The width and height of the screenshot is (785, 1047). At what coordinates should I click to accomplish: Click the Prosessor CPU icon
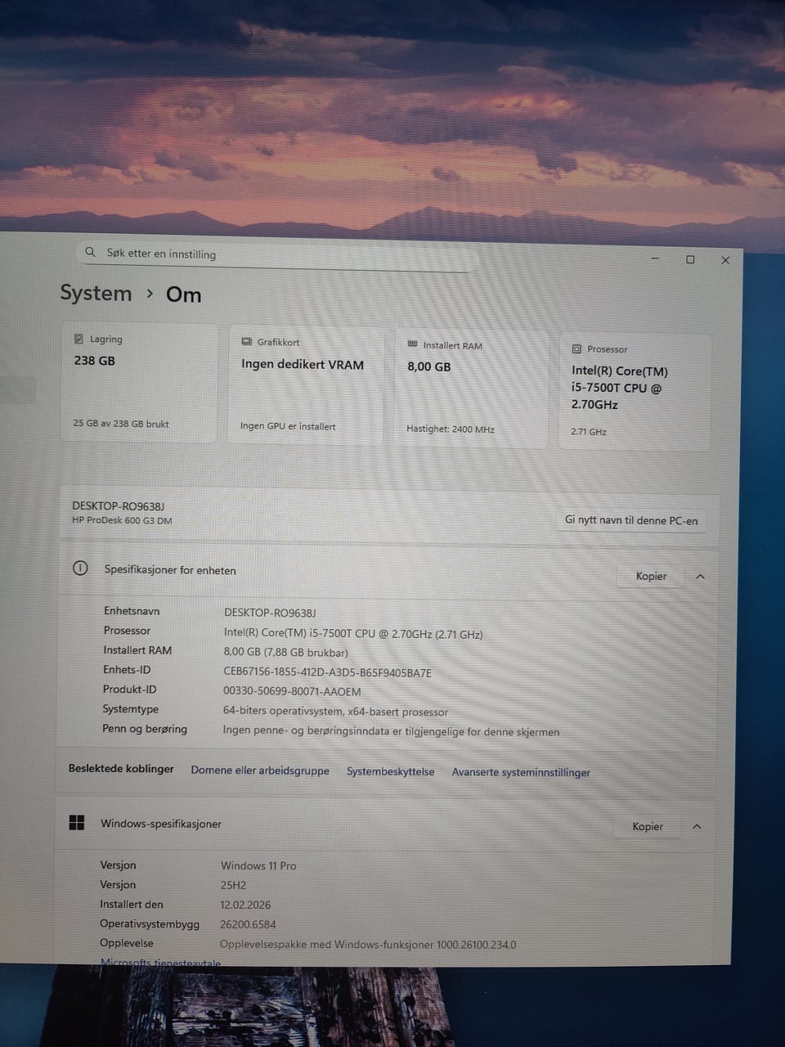pyautogui.click(x=576, y=348)
